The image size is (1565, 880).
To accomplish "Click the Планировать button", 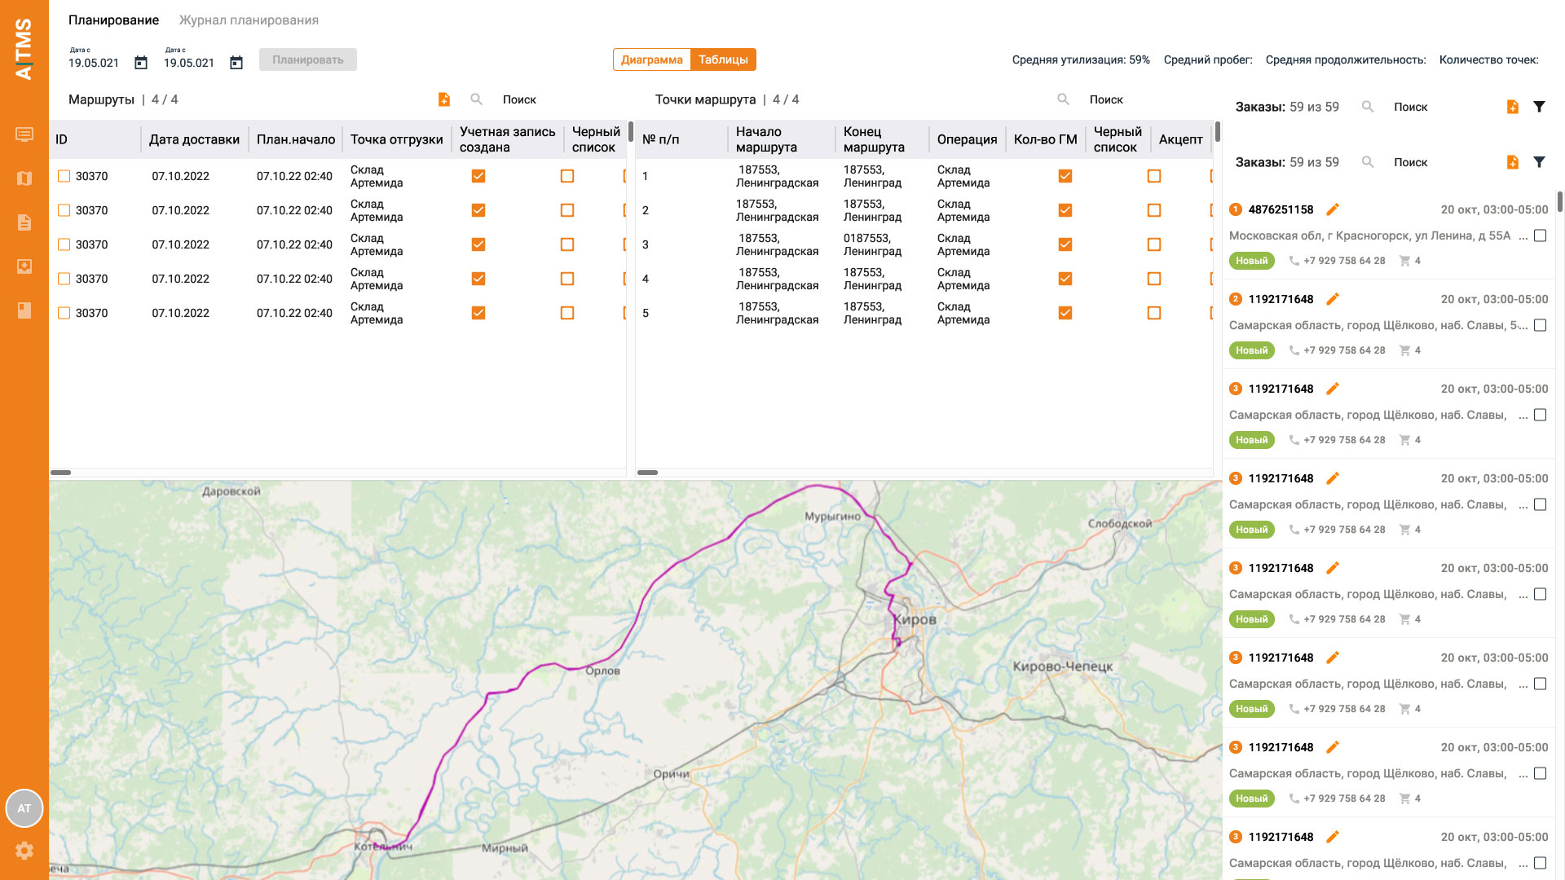I will coord(307,59).
